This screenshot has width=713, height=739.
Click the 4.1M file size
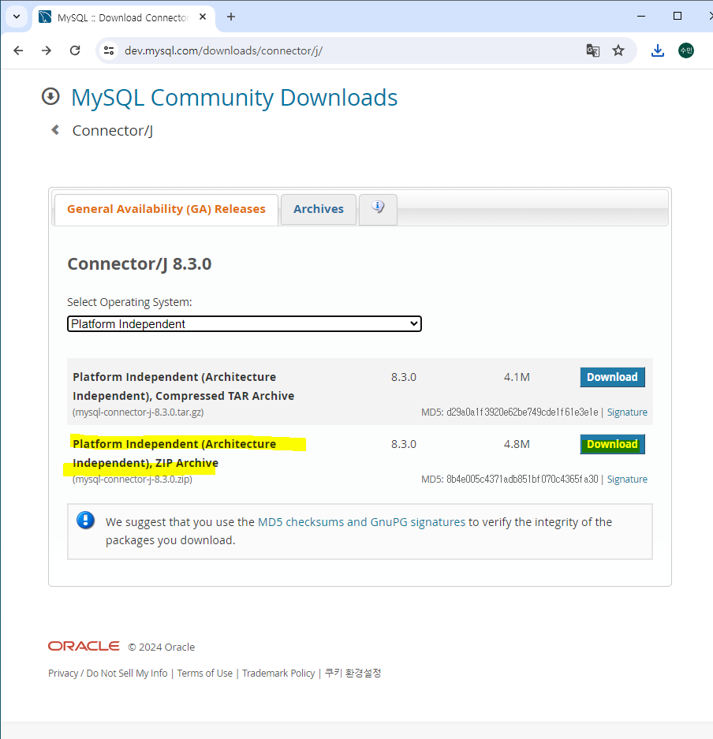click(x=517, y=377)
